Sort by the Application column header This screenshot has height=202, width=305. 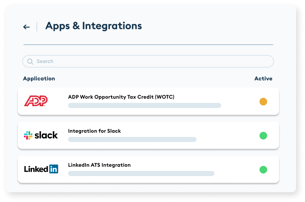[39, 79]
